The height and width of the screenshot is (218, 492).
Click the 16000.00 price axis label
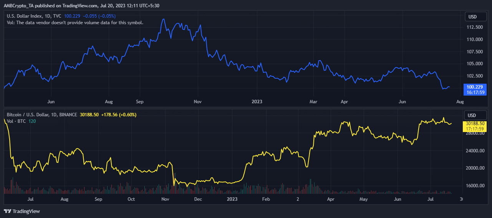tap(475, 186)
